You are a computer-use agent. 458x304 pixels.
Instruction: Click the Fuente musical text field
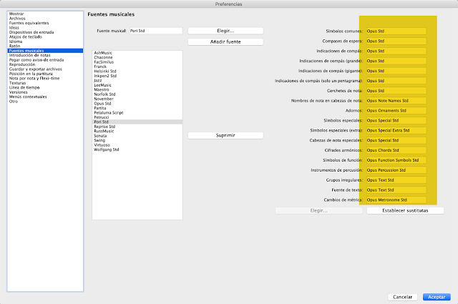(156, 31)
